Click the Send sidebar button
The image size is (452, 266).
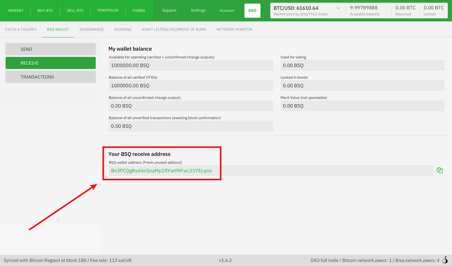(50, 49)
